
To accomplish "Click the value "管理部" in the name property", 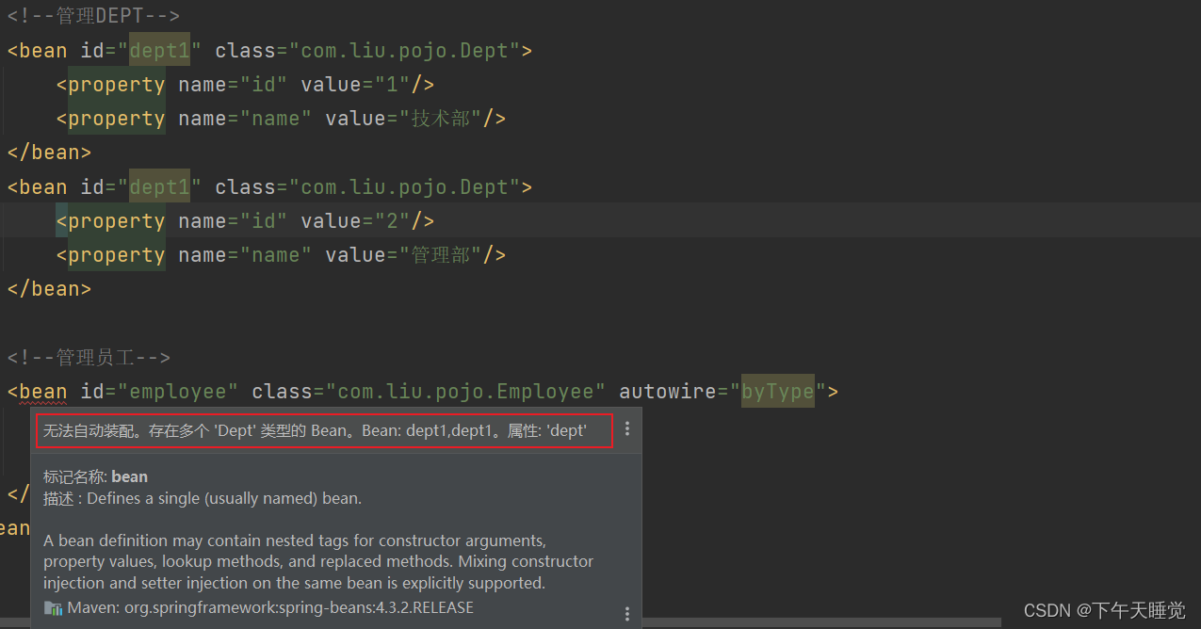I will coord(441,255).
